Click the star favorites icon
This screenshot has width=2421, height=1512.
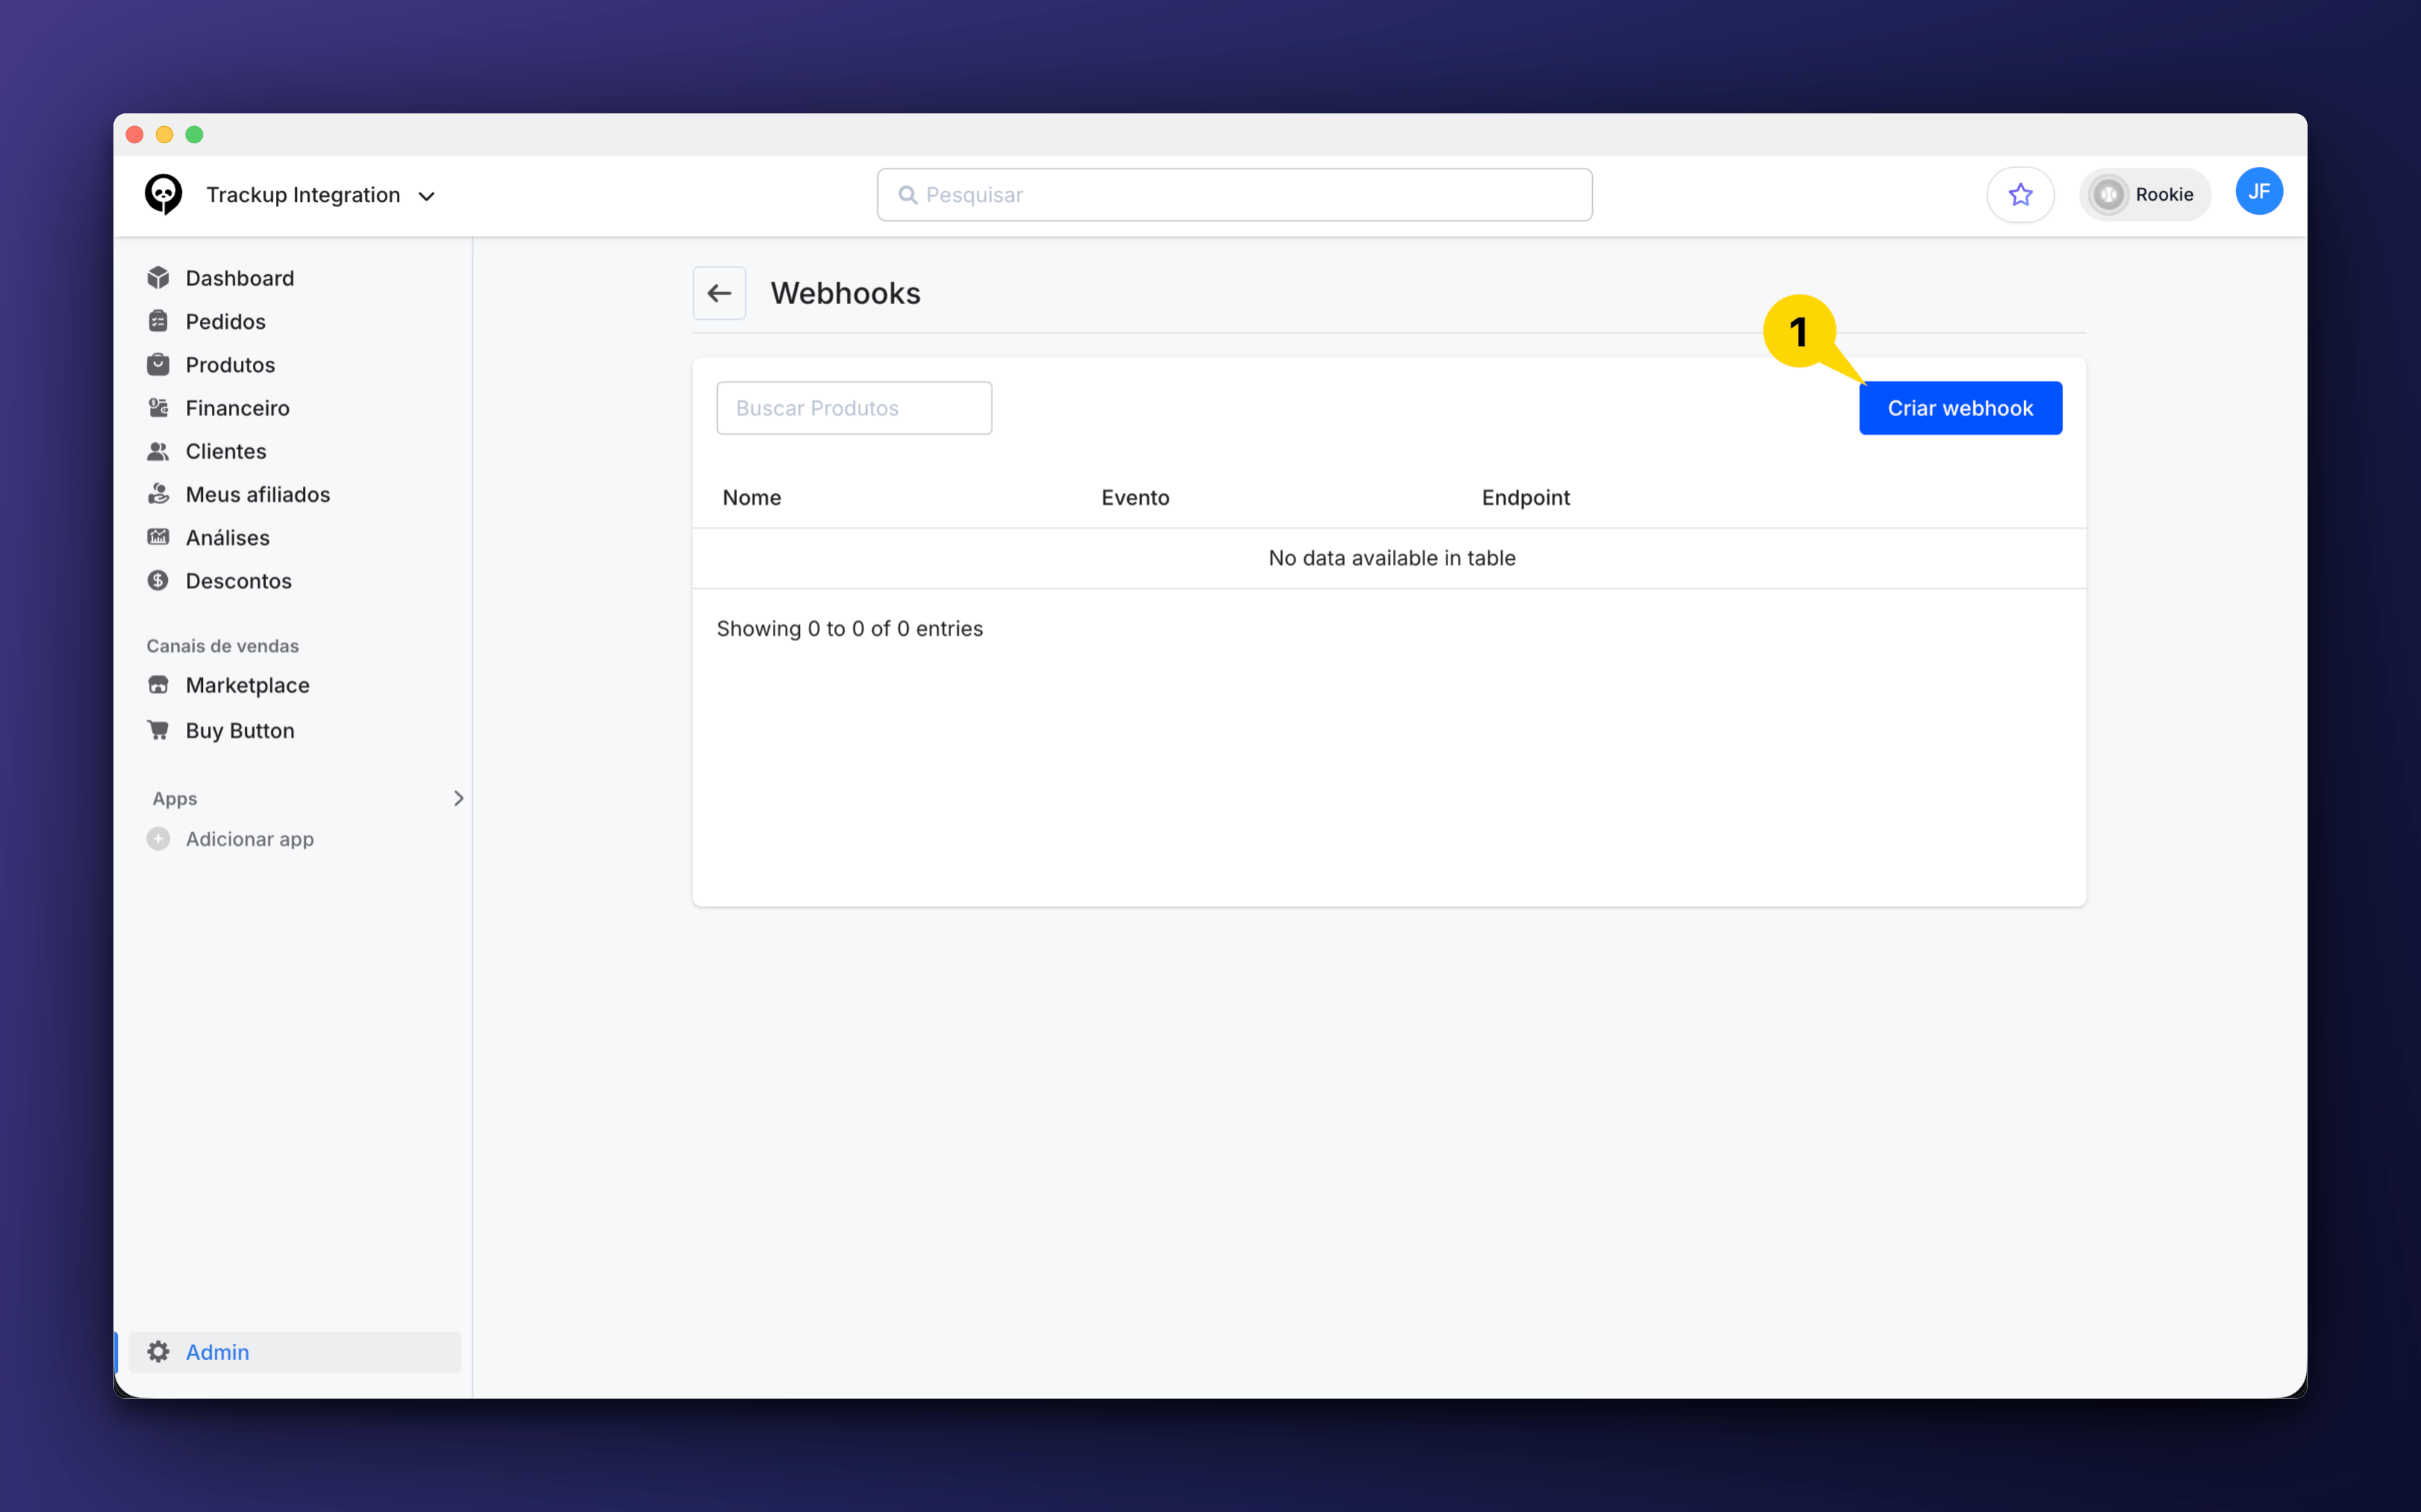2020,194
